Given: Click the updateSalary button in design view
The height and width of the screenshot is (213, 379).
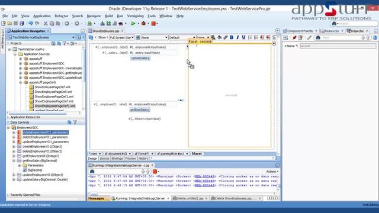Looking at the screenshot, I should coord(140,58).
